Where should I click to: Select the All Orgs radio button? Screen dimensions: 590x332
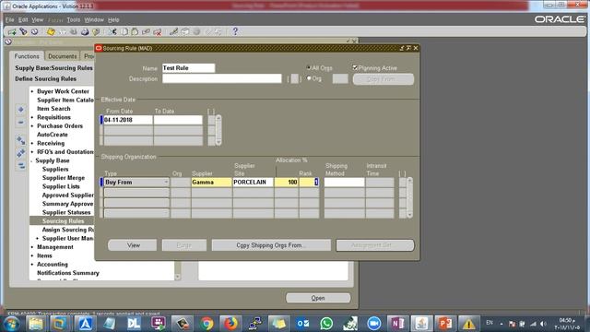[x=309, y=67]
